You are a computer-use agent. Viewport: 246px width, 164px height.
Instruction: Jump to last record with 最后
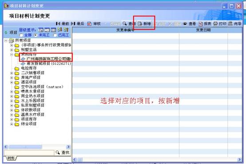pos(78,24)
